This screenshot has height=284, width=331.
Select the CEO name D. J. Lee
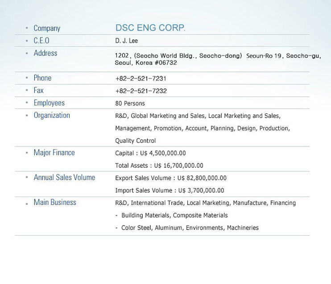pyautogui.click(x=126, y=41)
